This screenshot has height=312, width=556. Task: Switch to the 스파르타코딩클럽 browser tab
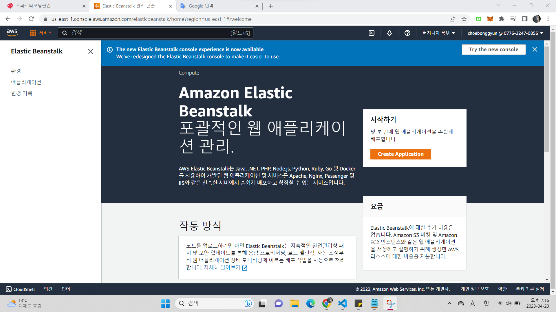point(45,6)
